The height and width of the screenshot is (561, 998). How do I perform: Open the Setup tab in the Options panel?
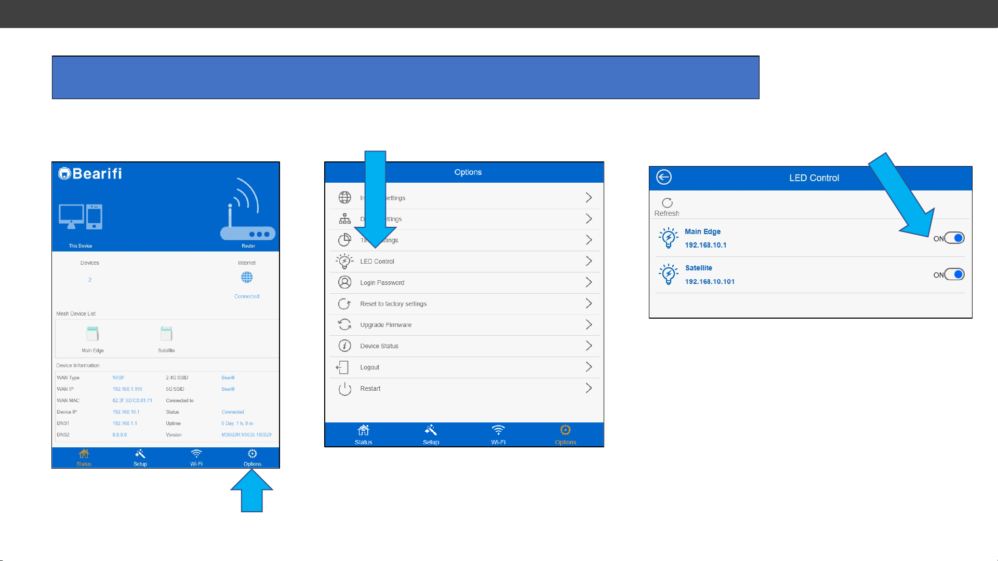click(431, 434)
